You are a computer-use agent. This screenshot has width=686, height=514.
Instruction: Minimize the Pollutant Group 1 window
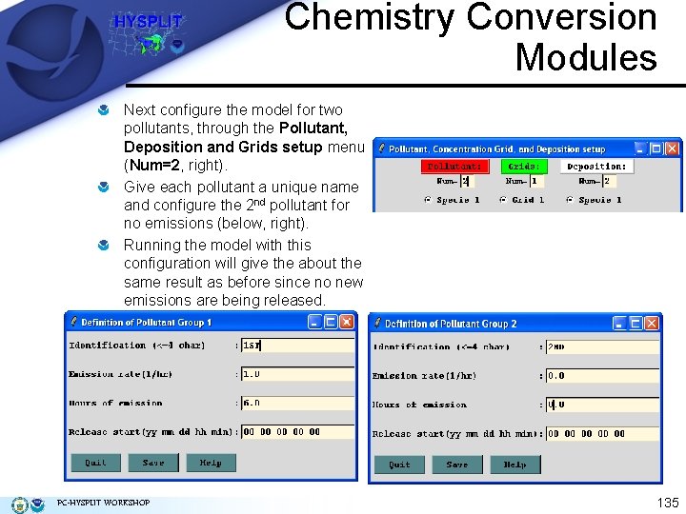click(x=315, y=322)
